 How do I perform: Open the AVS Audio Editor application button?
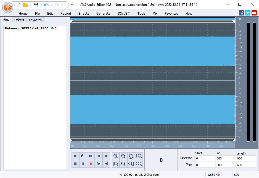[8, 7]
